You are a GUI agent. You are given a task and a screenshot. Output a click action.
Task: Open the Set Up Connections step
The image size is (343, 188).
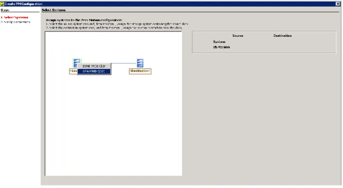15,22
